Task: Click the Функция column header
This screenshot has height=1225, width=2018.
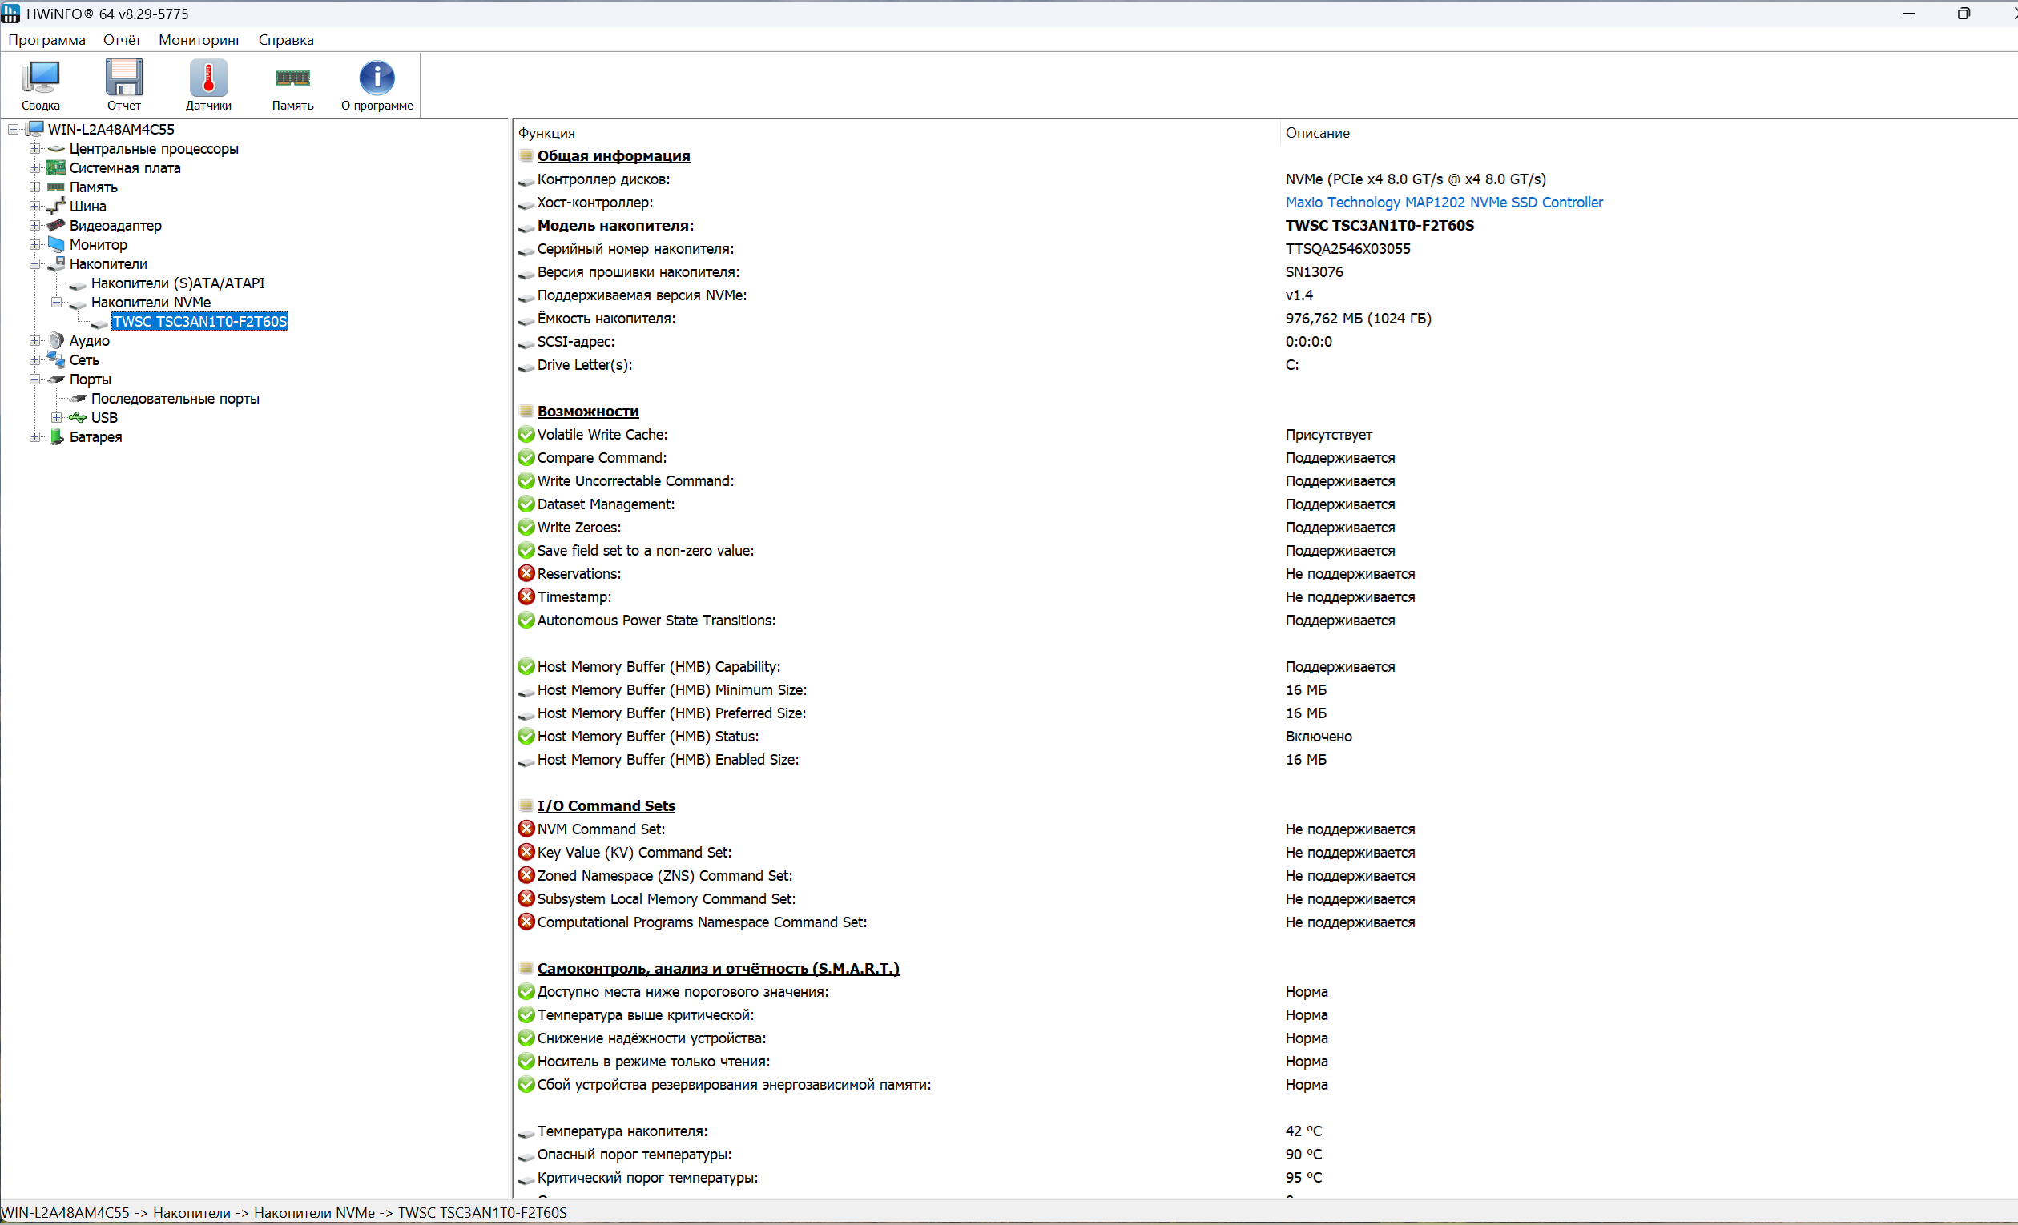Action: pos(546,133)
